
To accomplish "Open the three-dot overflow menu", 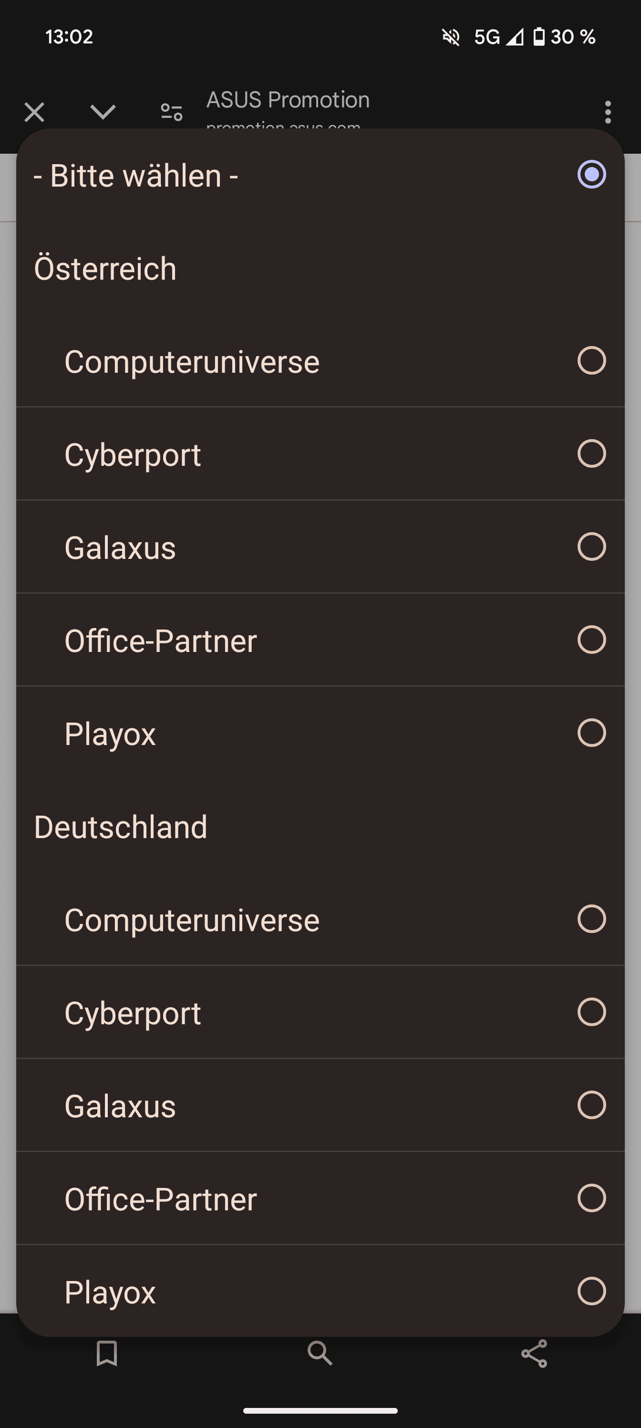I will click(608, 113).
